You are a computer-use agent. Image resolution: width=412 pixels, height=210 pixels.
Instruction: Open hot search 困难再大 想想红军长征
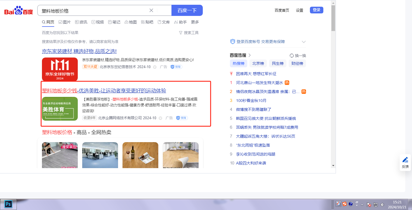pyautogui.click(x=256, y=74)
